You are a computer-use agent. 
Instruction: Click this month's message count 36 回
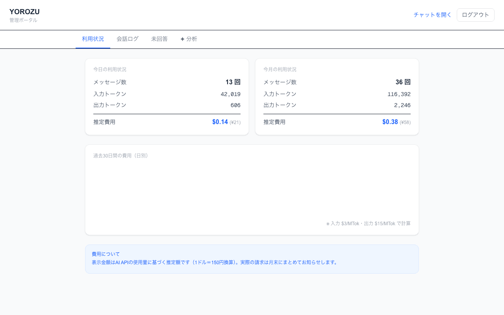403,82
